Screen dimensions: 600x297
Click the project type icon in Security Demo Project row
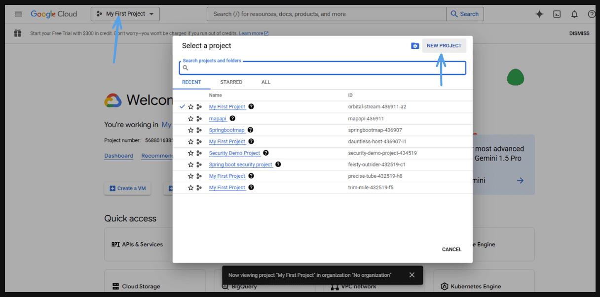click(199, 153)
